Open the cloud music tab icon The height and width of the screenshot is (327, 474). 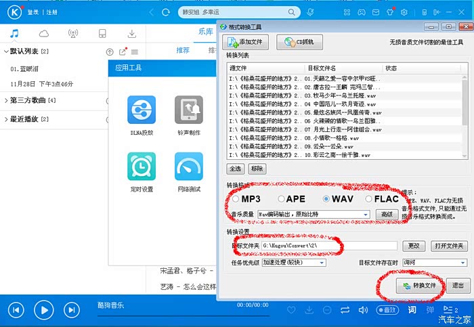coord(44,33)
